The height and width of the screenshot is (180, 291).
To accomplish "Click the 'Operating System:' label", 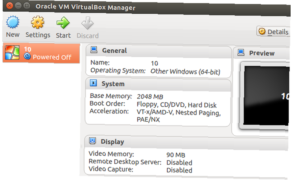I will [118, 70].
